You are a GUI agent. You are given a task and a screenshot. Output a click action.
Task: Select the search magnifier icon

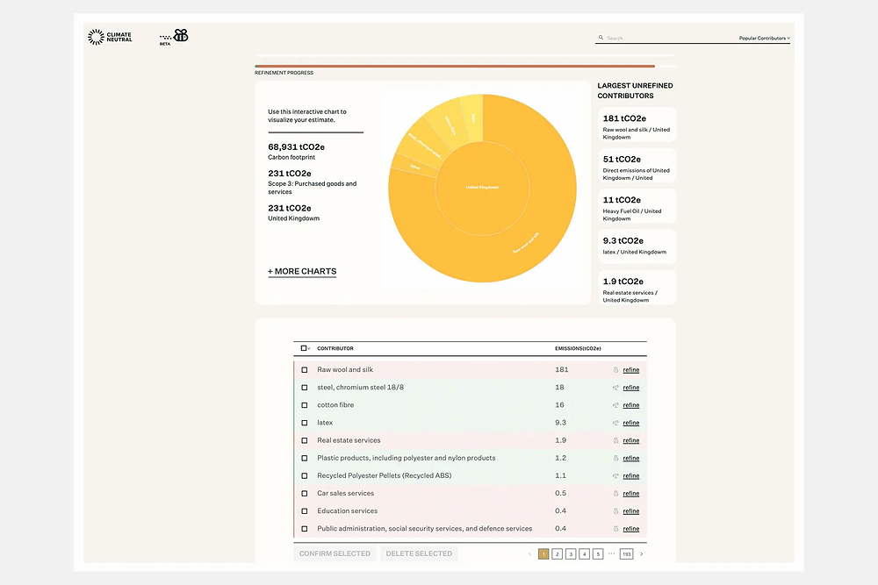tap(601, 38)
